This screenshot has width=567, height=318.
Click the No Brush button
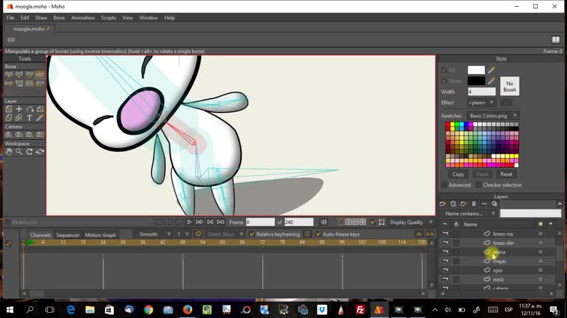[x=509, y=86]
